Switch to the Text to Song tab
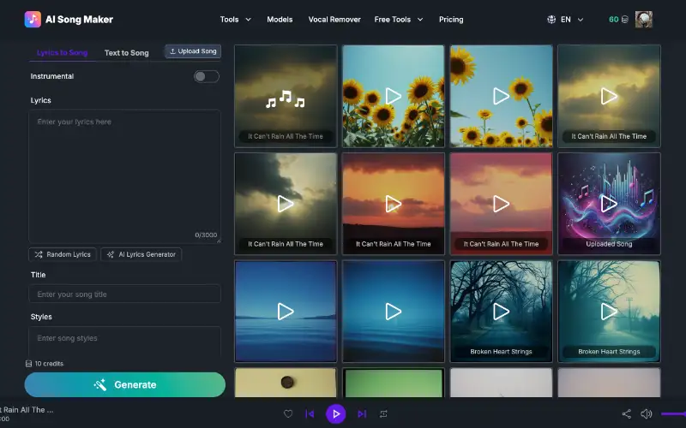Screen dimensions: 686x428 [126, 52]
